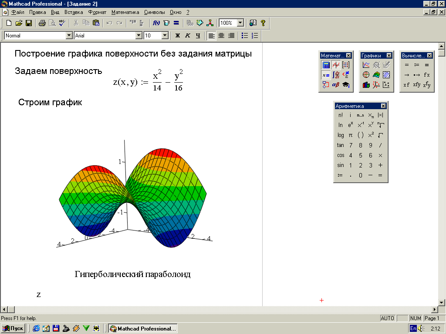Expand the 100% zoom dropdown
The image size is (446, 334).
coord(240,23)
